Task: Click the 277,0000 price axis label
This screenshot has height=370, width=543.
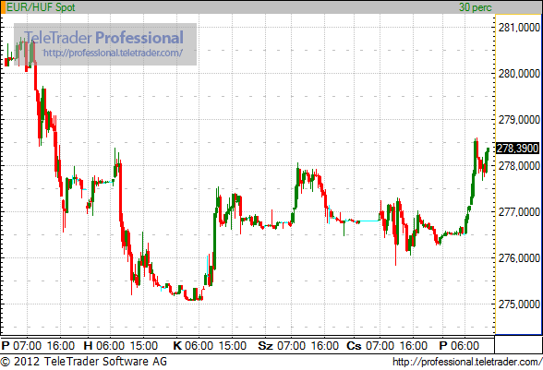Action: pyautogui.click(x=519, y=212)
